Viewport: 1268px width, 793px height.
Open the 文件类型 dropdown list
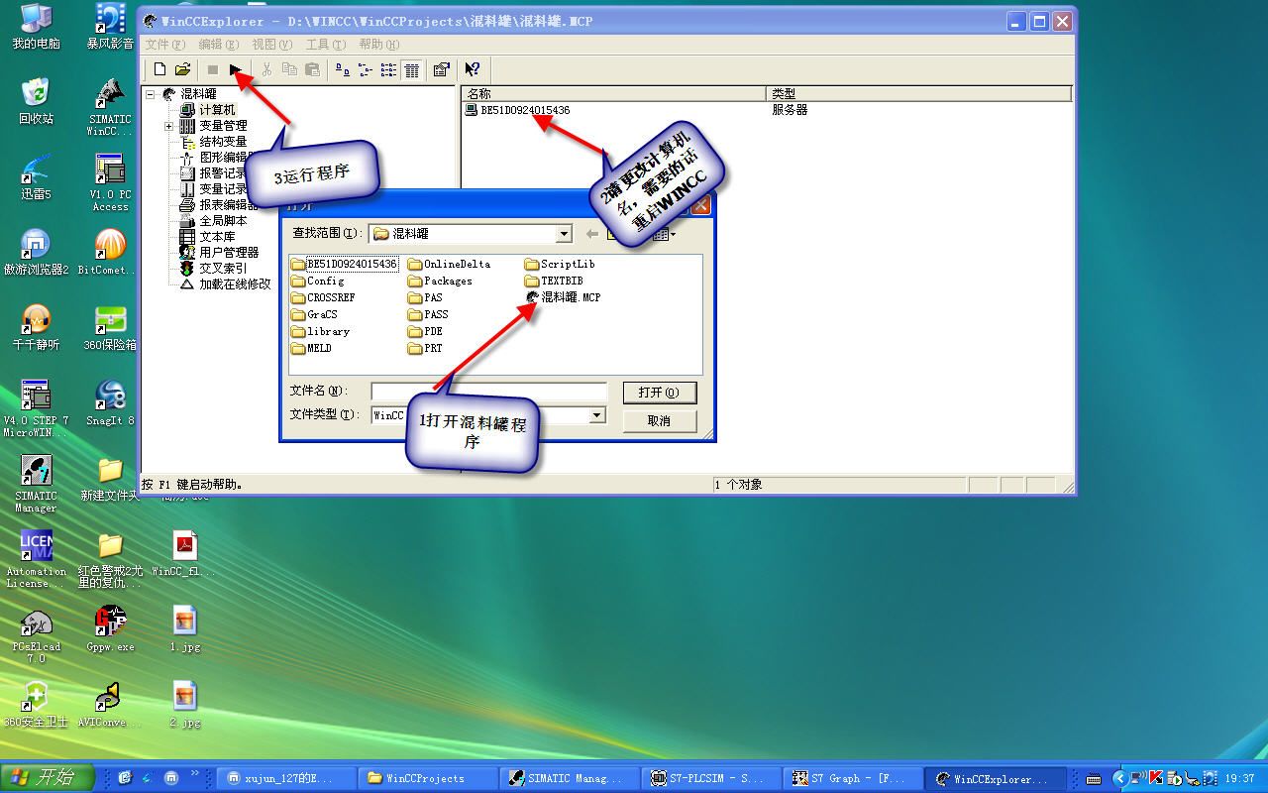click(596, 416)
